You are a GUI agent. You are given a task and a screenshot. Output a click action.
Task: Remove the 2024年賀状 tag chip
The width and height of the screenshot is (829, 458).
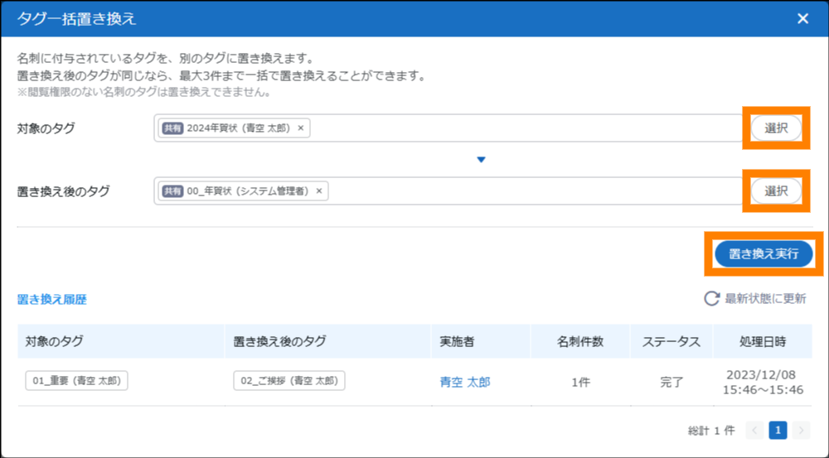point(301,128)
